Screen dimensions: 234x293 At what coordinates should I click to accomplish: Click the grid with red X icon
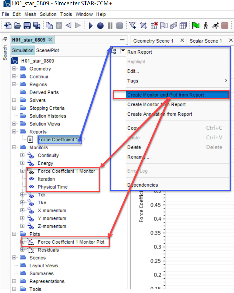coord(154,25)
